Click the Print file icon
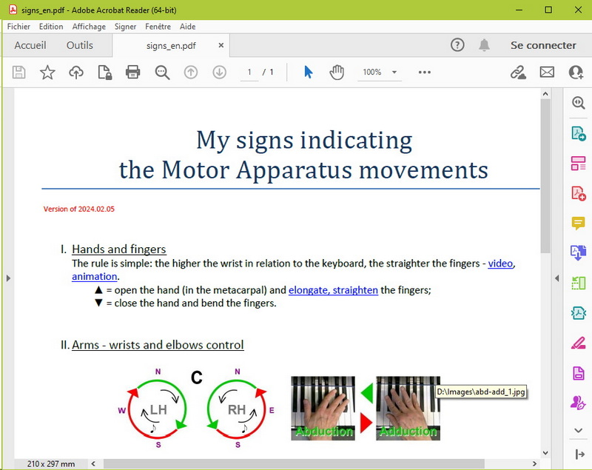Viewport: 592px width, 470px height. [x=133, y=72]
